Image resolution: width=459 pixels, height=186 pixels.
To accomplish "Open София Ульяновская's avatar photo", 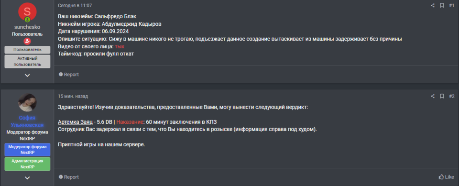I will (27, 102).
